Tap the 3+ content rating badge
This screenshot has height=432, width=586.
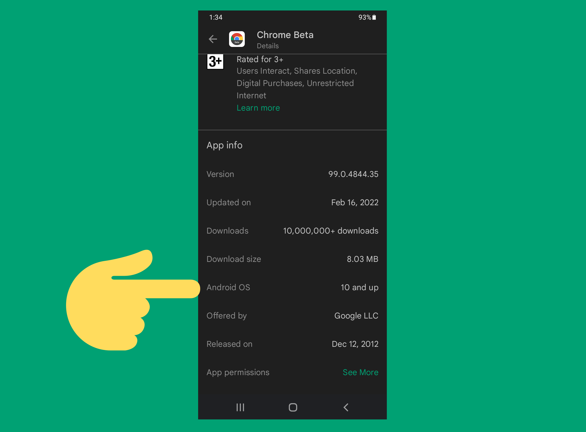coord(215,62)
